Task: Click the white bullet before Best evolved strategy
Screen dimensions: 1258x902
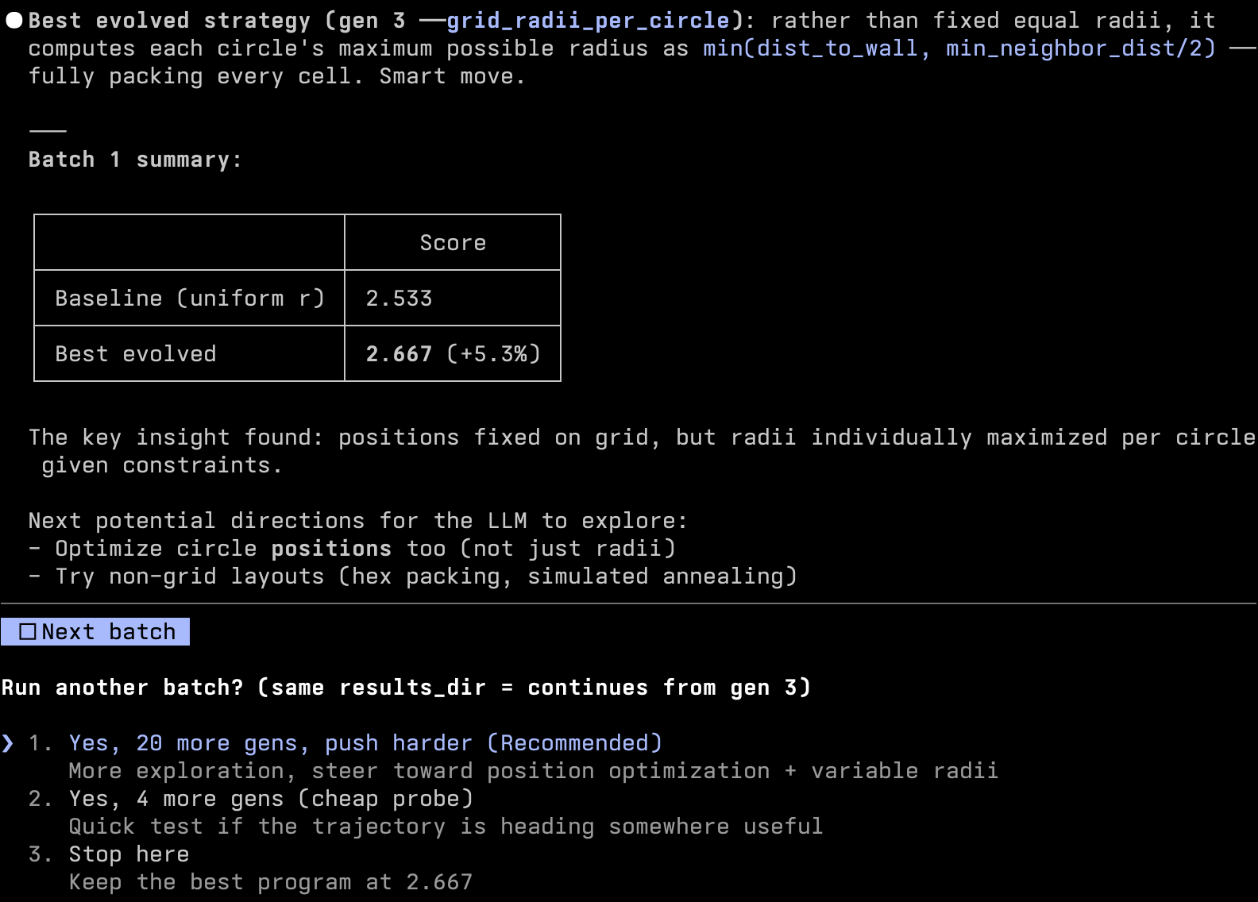Action: [14, 21]
